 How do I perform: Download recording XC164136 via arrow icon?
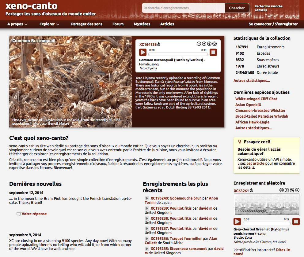pos(159,44)
